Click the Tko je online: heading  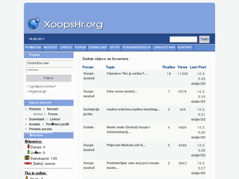(36, 173)
